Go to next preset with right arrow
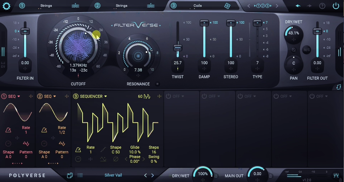Screen dimensions: 344x182 point(153,175)
